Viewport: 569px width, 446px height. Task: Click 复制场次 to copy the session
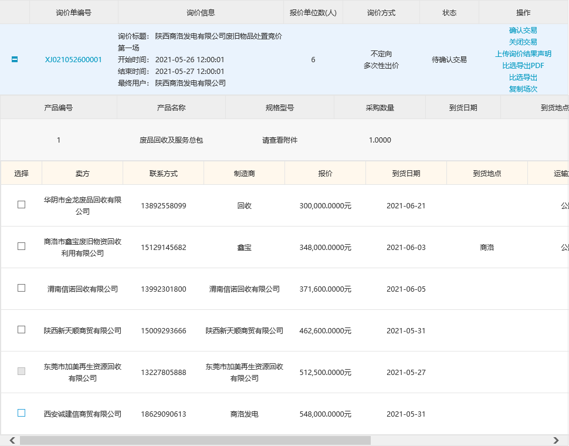pos(523,89)
